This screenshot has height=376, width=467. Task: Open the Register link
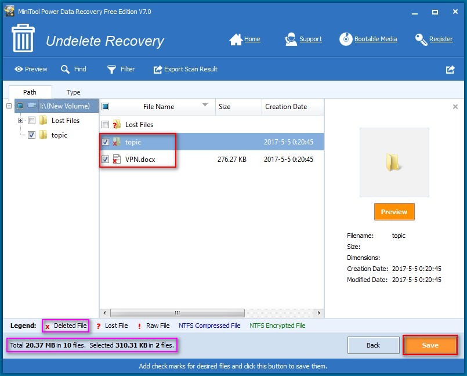point(441,39)
